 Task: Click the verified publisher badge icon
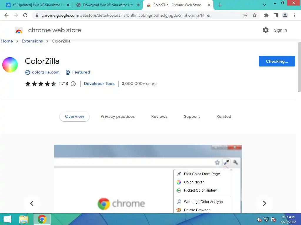point(28,72)
